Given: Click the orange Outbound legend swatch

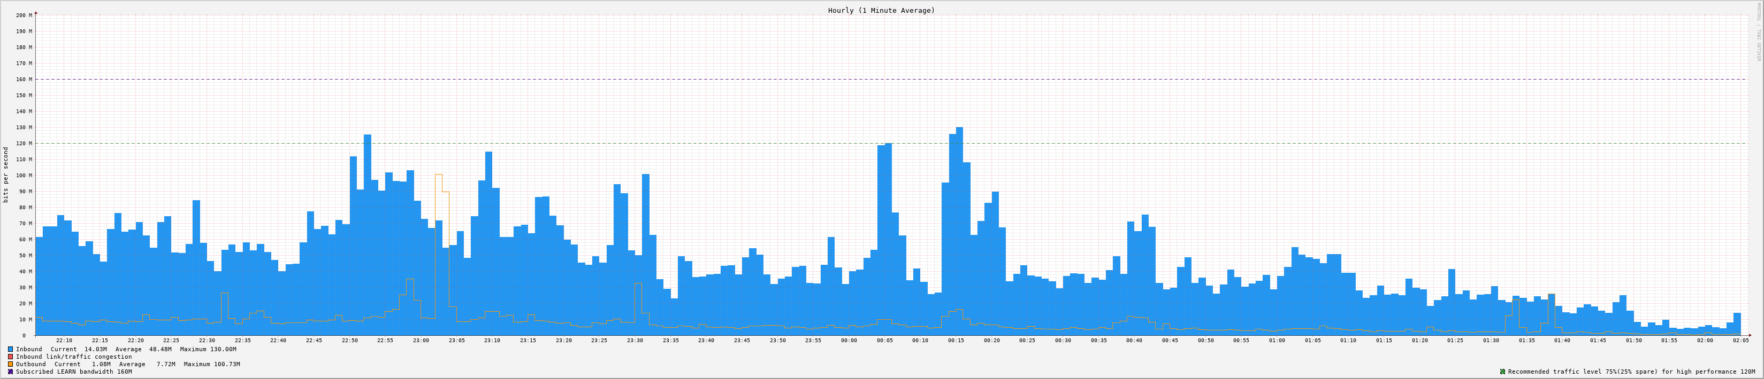Looking at the screenshot, I should click(10, 364).
